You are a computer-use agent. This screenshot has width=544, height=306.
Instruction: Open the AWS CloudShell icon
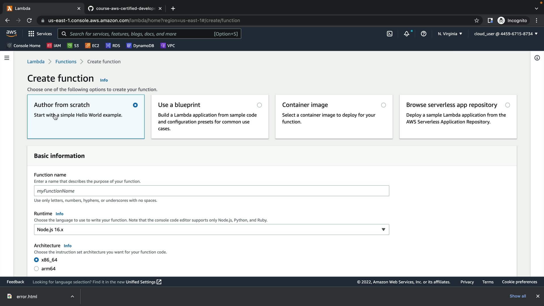click(x=390, y=34)
